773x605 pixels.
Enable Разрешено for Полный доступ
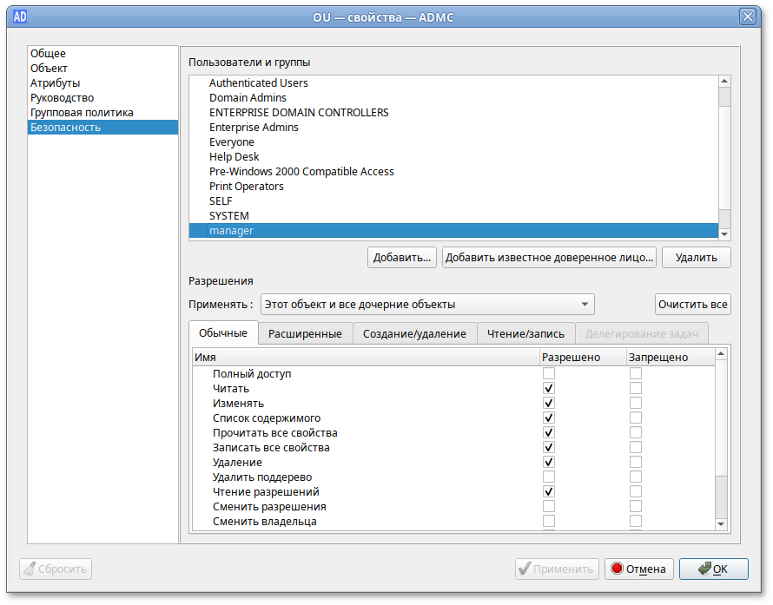(548, 373)
